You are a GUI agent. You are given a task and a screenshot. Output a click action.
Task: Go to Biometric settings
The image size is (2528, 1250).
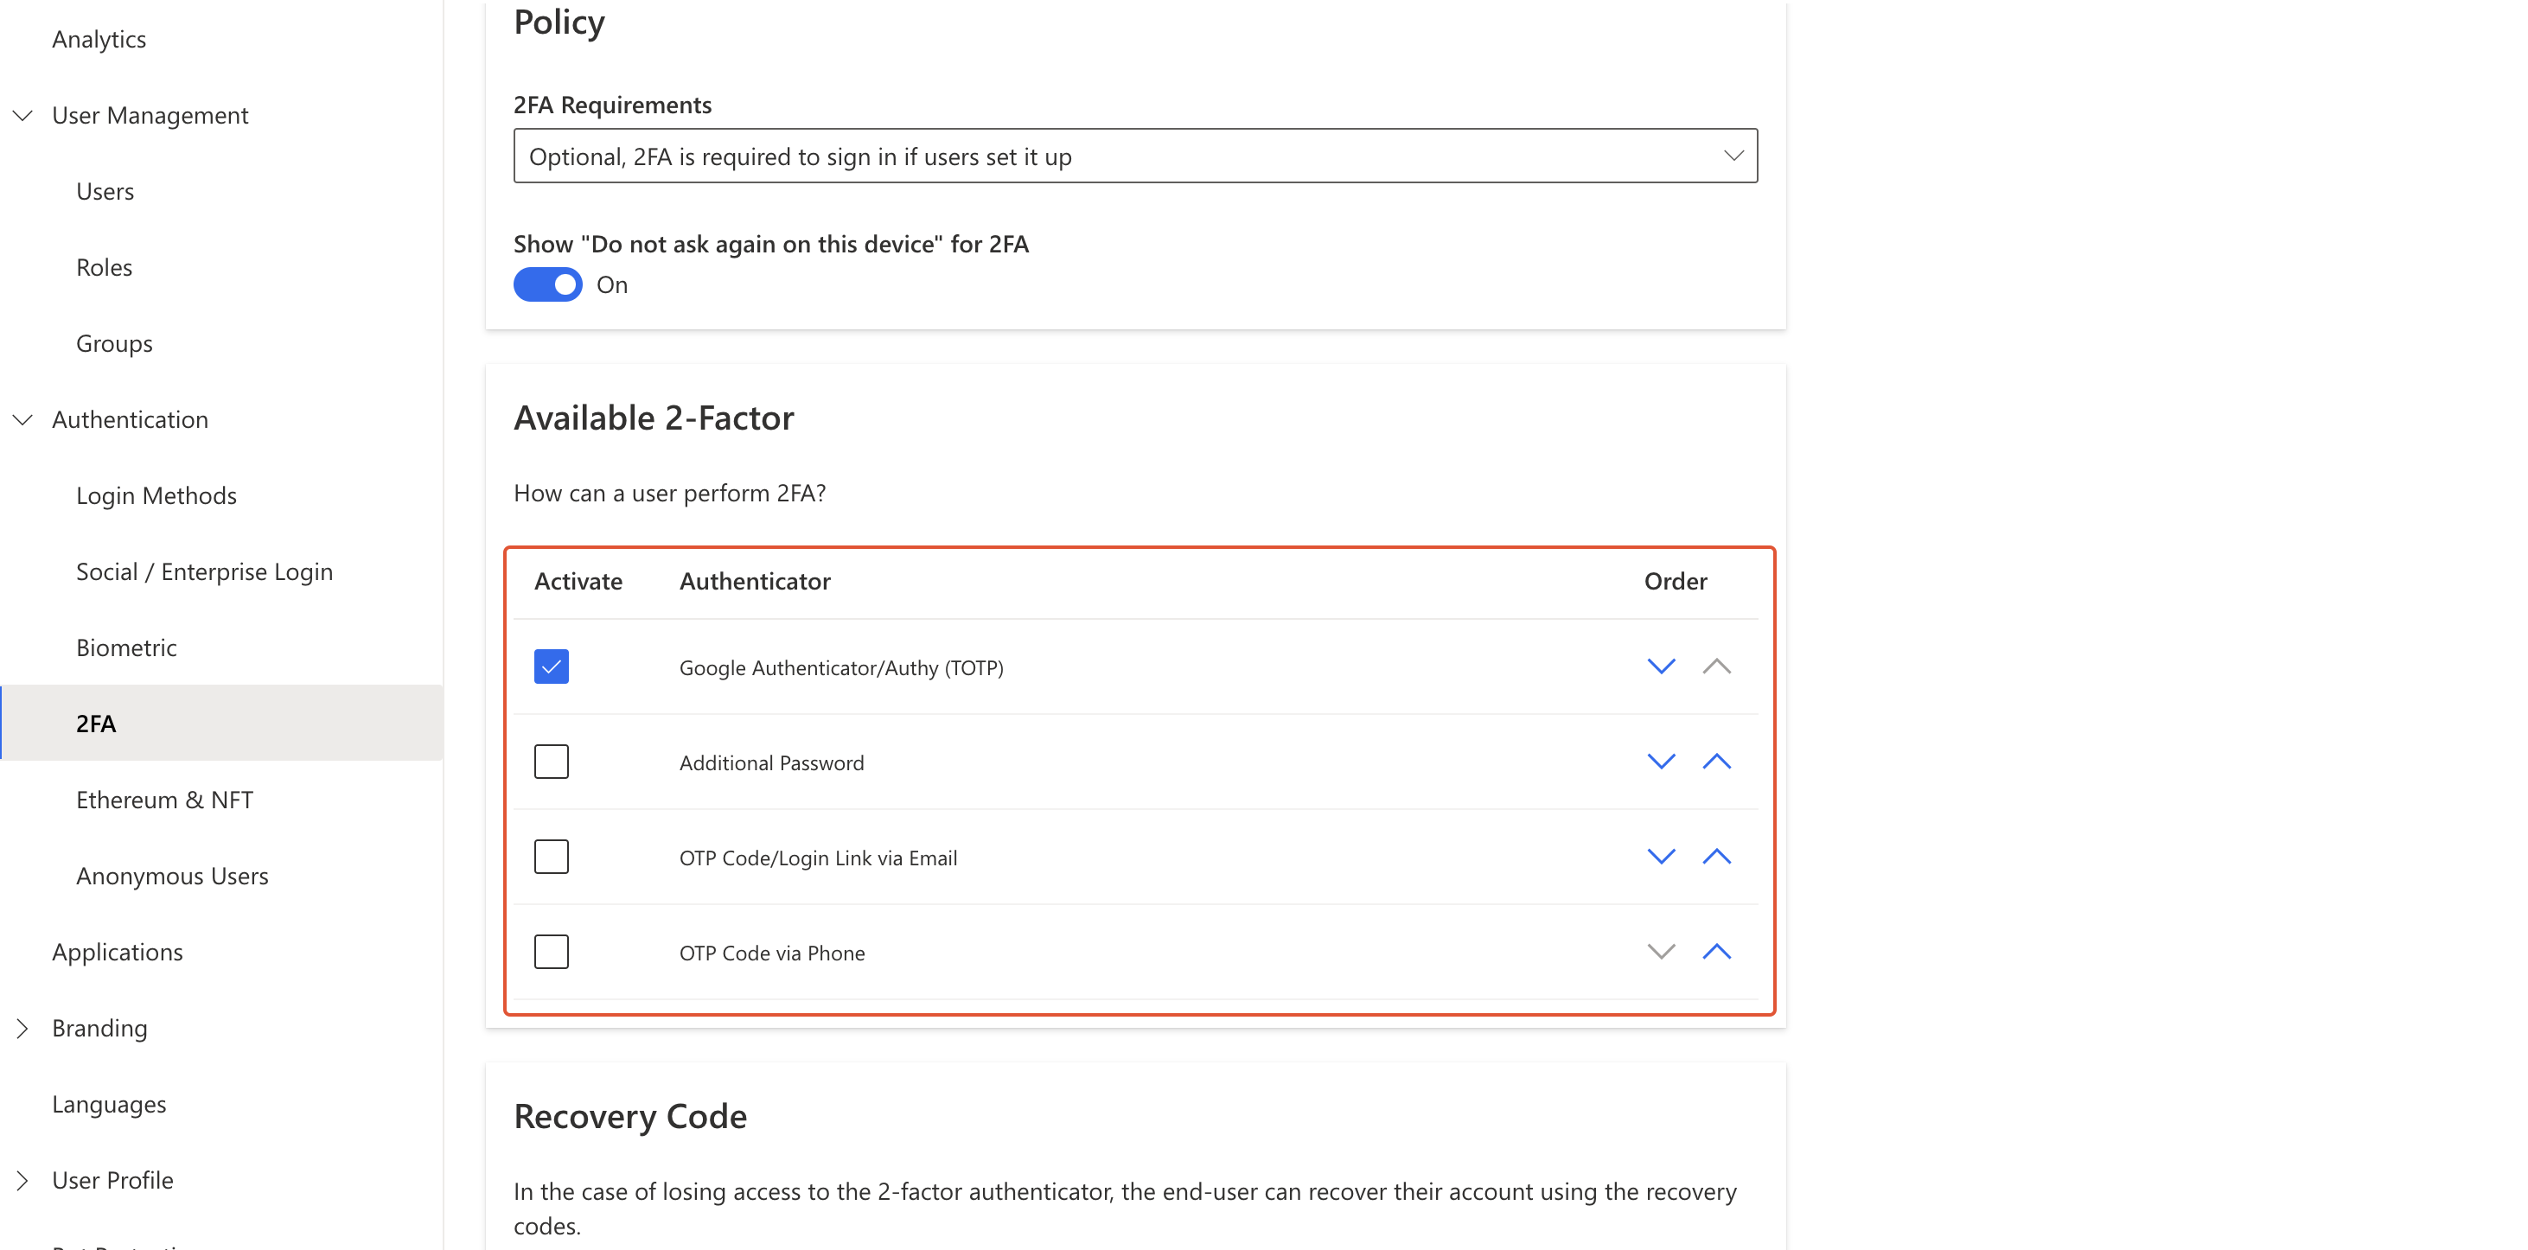(x=126, y=647)
